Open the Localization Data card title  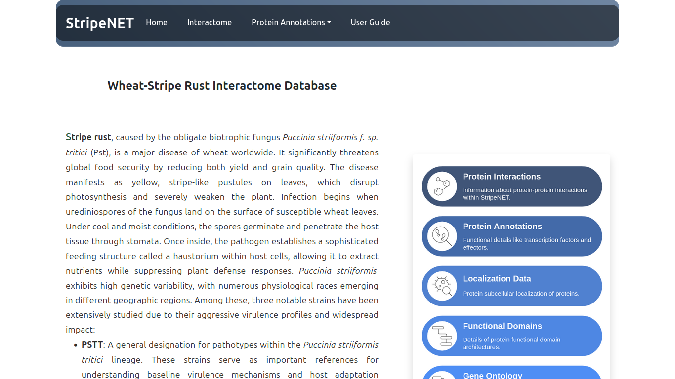[497, 279]
